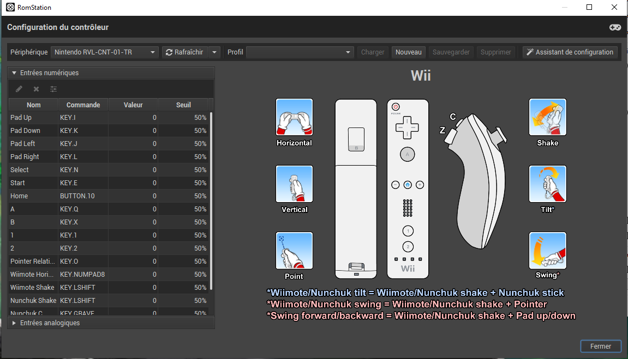Click the KEY.Q command cell
Image resolution: width=628 pixels, height=359 pixels.
(83, 209)
